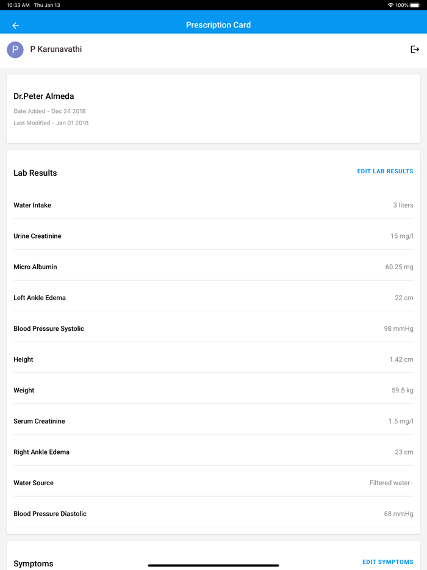
Task: Click the logout icon beside patient name
Action: (x=415, y=49)
